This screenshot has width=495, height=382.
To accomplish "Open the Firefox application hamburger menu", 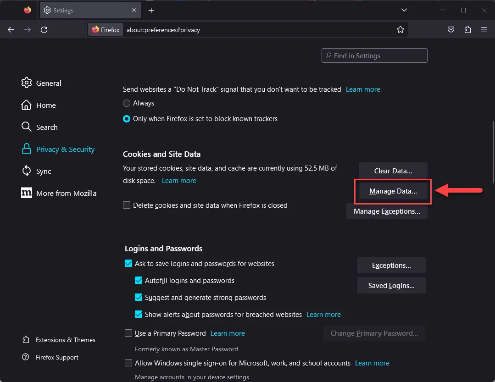I will 484,29.
